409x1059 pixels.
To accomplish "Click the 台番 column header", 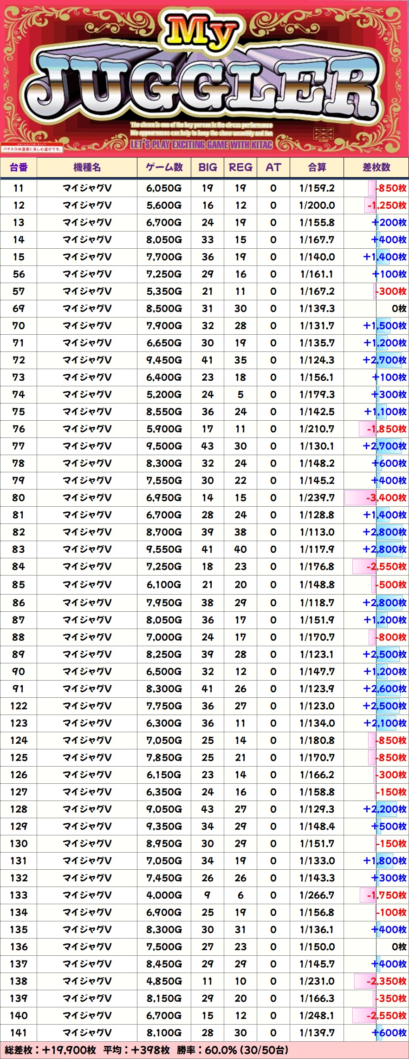I will tap(19, 167).
